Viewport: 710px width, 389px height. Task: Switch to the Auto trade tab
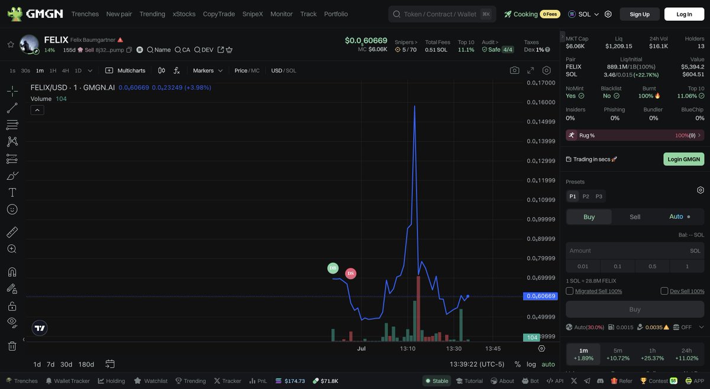click(680, 217)
